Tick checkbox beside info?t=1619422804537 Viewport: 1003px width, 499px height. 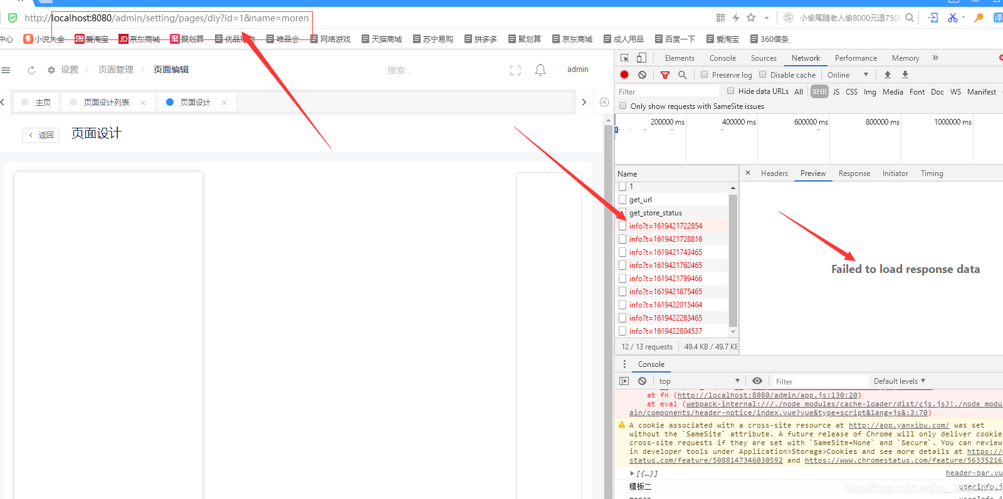click(x=622, y=331)
